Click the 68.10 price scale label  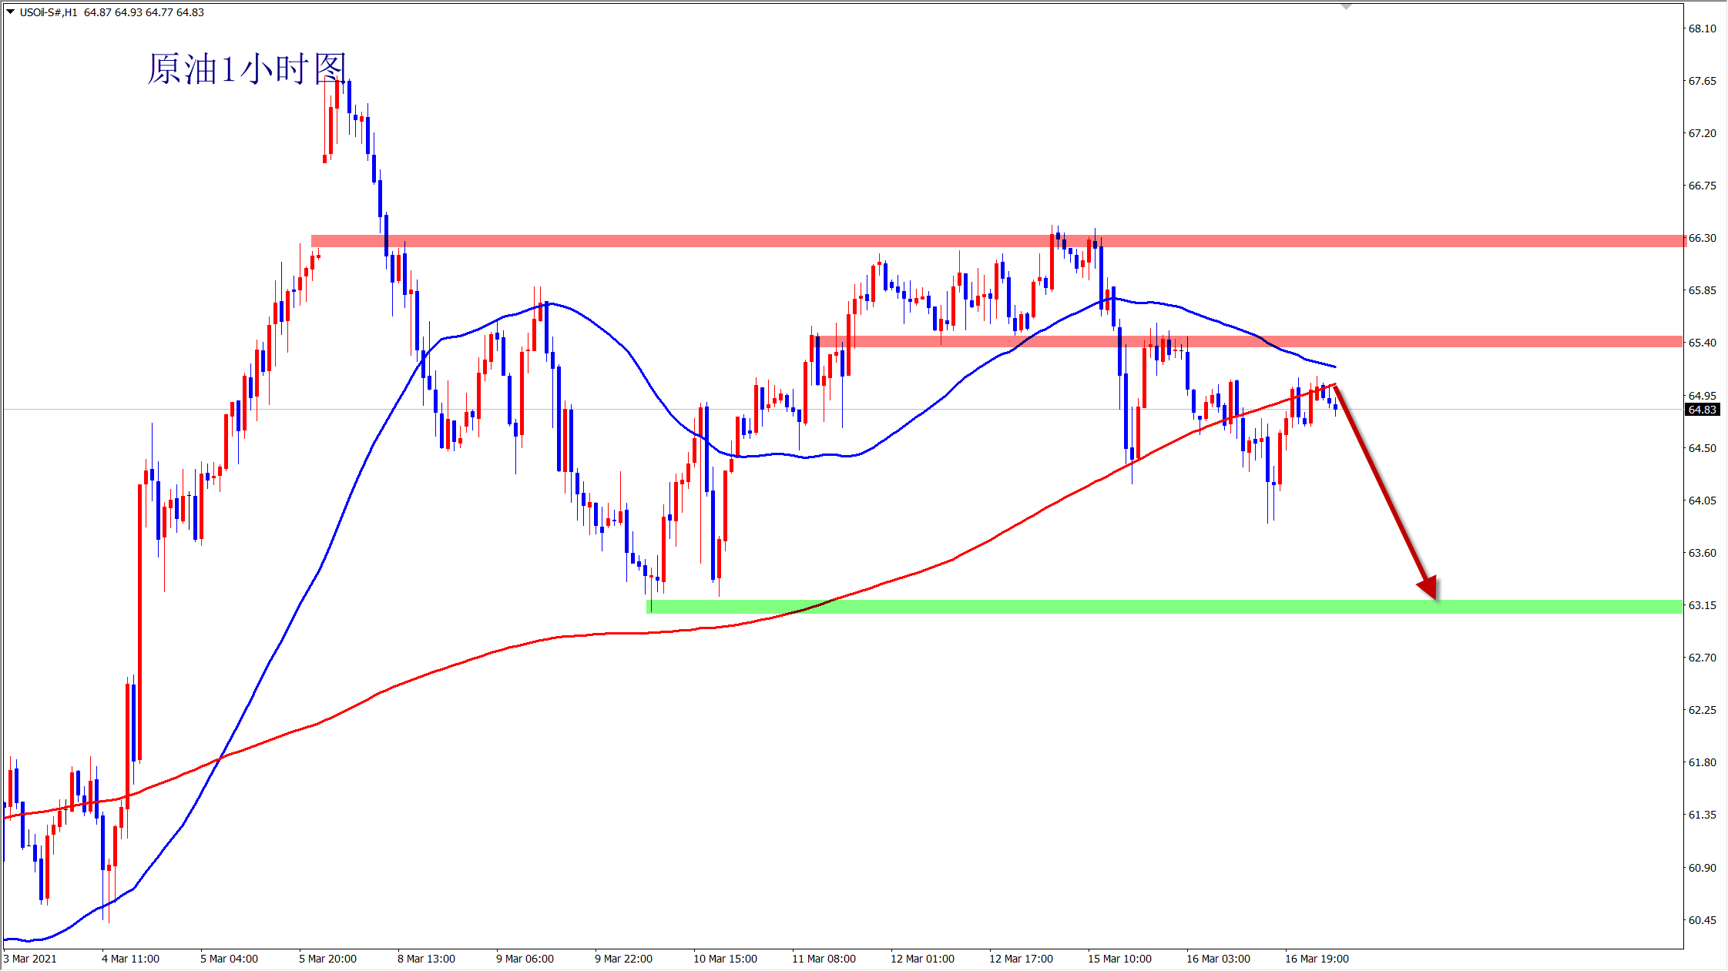pyautogui.click(x=1702, y=28)
